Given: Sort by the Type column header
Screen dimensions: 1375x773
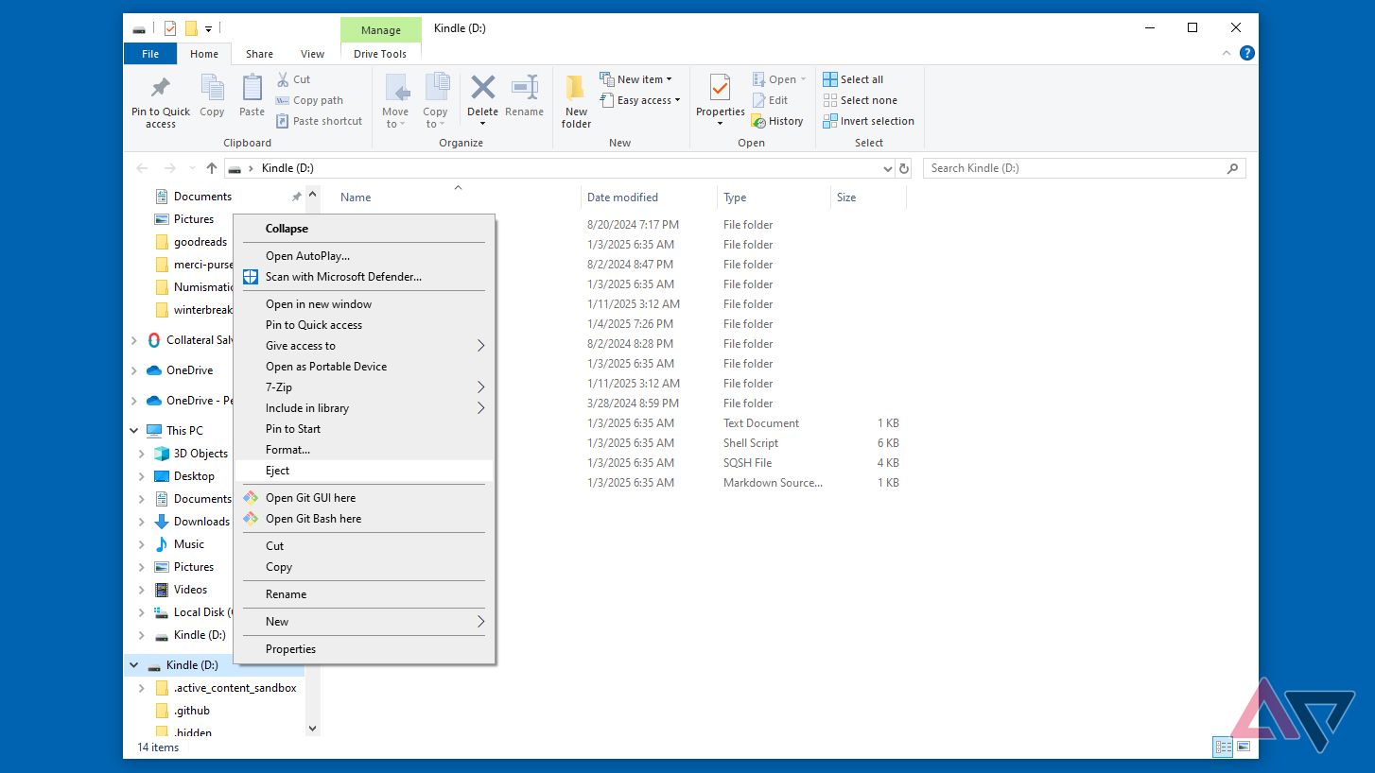Looking at the screenshot, I should pyautogui.click(x=774, y=198).
